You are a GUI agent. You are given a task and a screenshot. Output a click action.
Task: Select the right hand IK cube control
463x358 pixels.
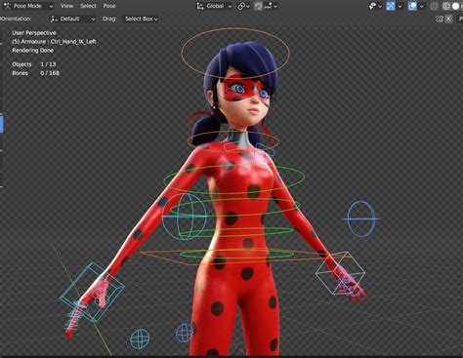point(340,273)
